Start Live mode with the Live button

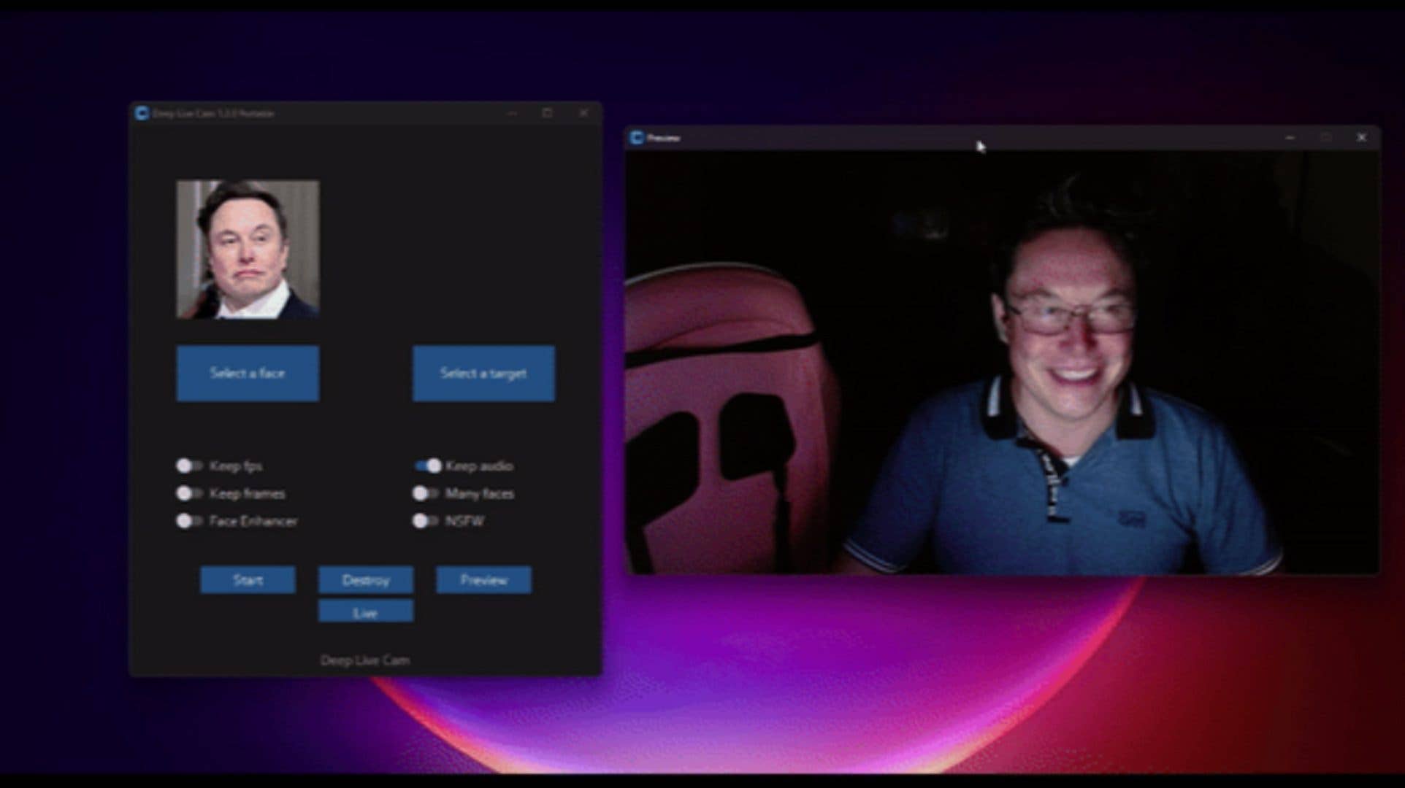pyautogui.click(x=366, y=611)
